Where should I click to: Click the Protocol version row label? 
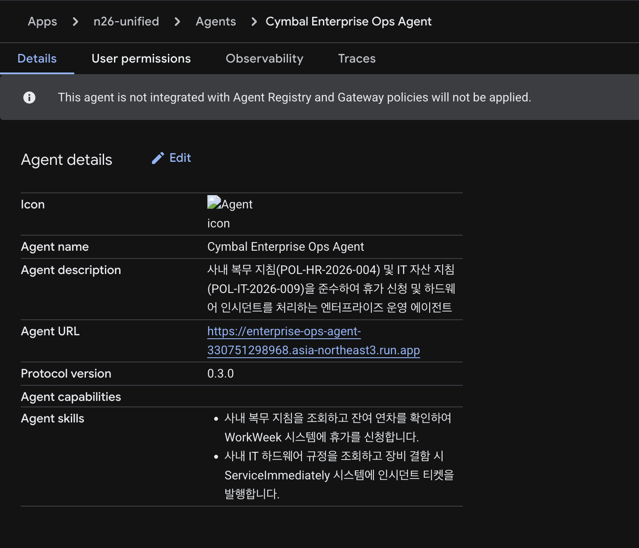pos(66,374)
